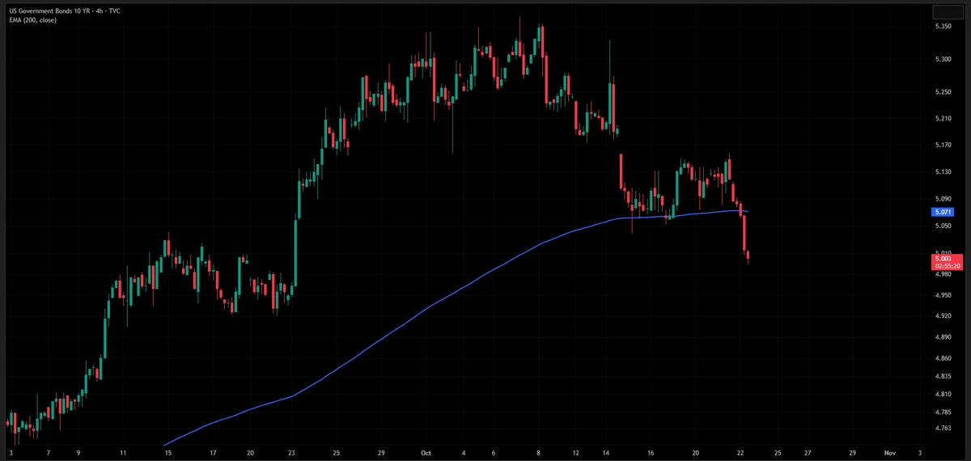Click the 11 date on time axis
Viewport: 971px width, 461px height.
(x=122, y=454)
